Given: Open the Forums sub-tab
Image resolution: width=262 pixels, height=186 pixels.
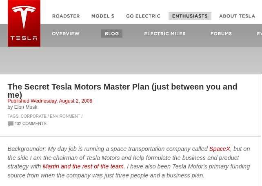Looking at the screenshot, I should 221,34.
